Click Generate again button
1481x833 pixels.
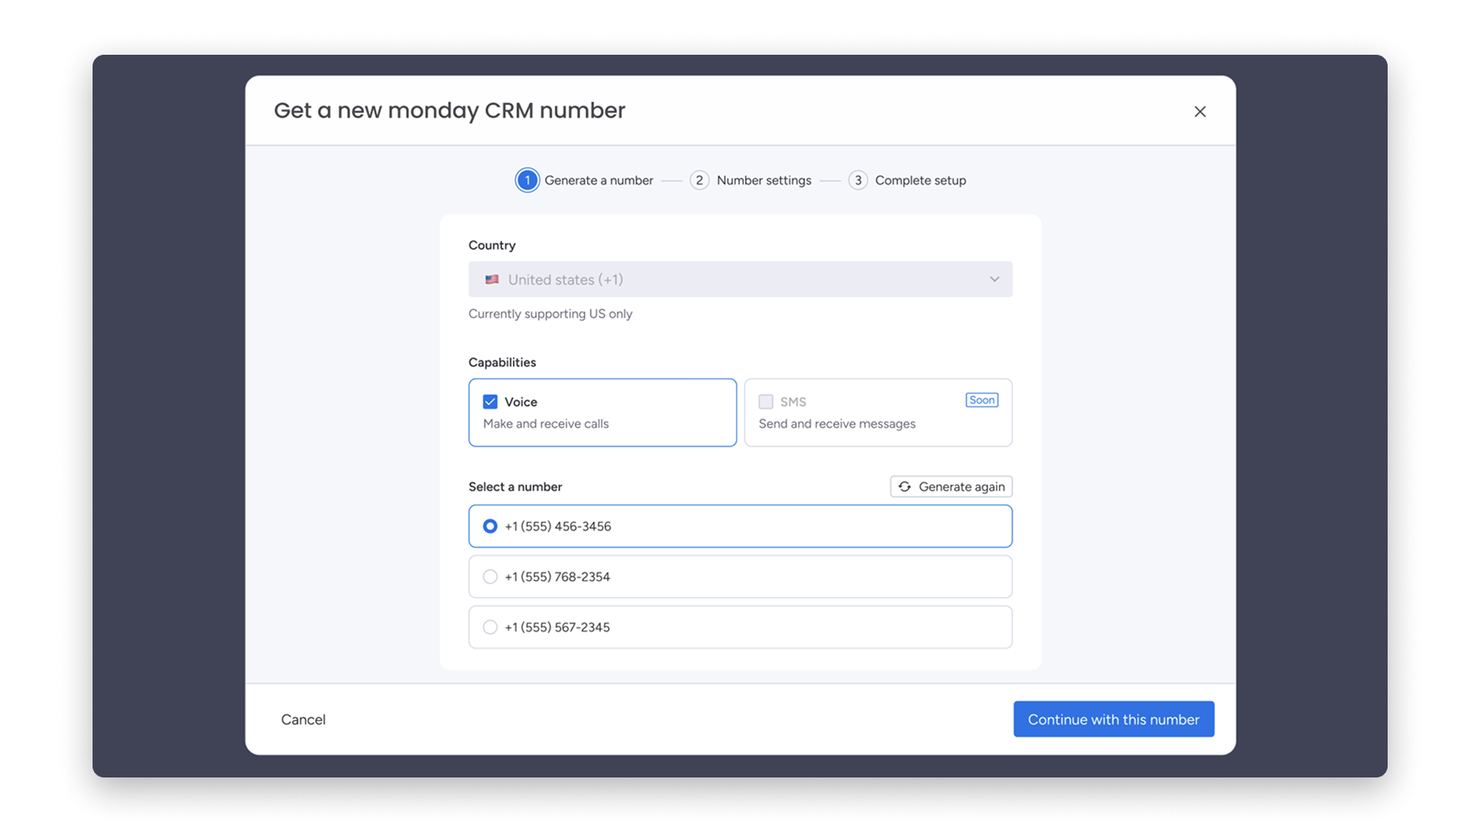(951, 487)
